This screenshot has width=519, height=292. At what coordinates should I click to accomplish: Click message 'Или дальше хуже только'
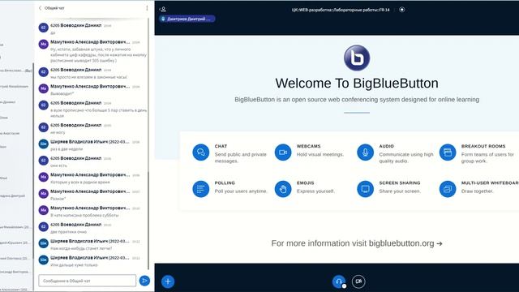coord(74,265)
